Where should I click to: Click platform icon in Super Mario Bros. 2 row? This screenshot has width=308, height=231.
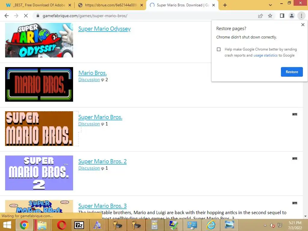click(295, 158)
